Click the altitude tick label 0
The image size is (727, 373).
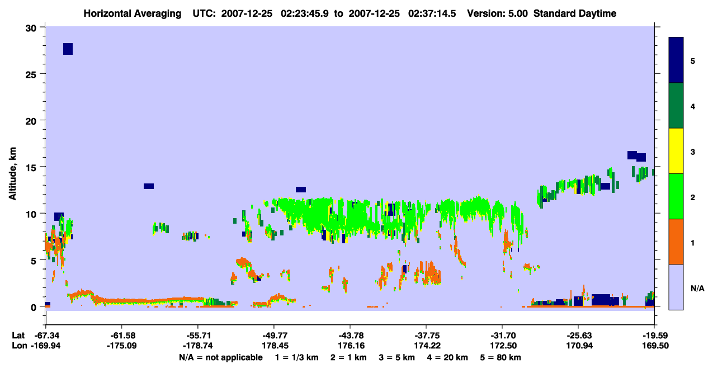click(35, 306)
